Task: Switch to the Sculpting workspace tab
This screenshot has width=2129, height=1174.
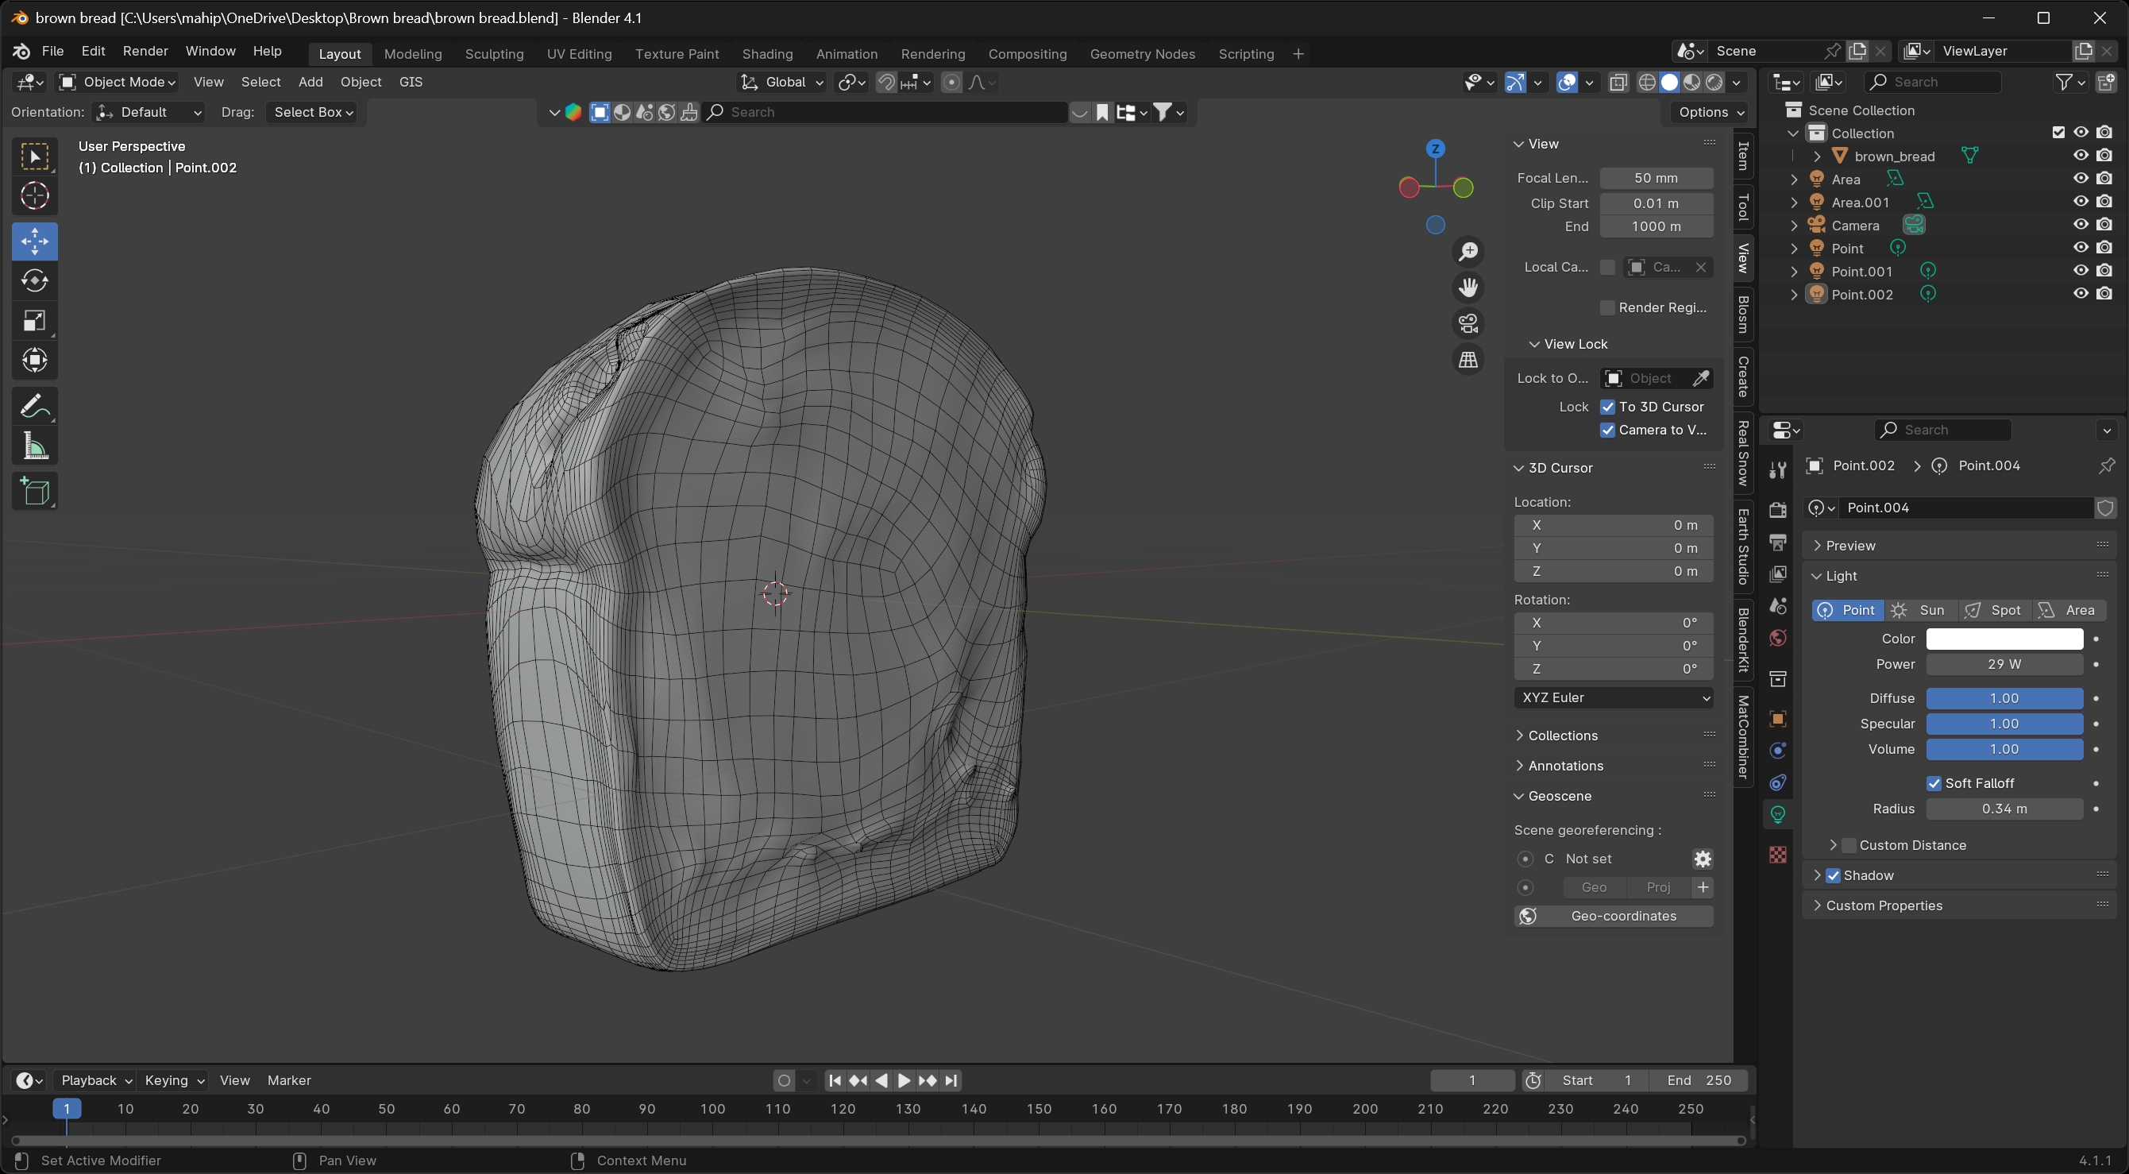Action: (493, 54)
